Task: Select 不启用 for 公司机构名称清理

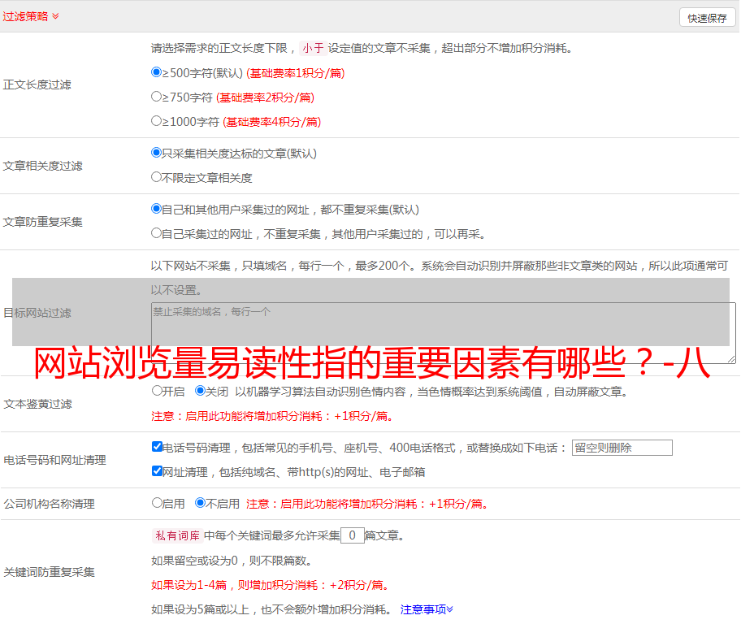Action: [201, 503]
